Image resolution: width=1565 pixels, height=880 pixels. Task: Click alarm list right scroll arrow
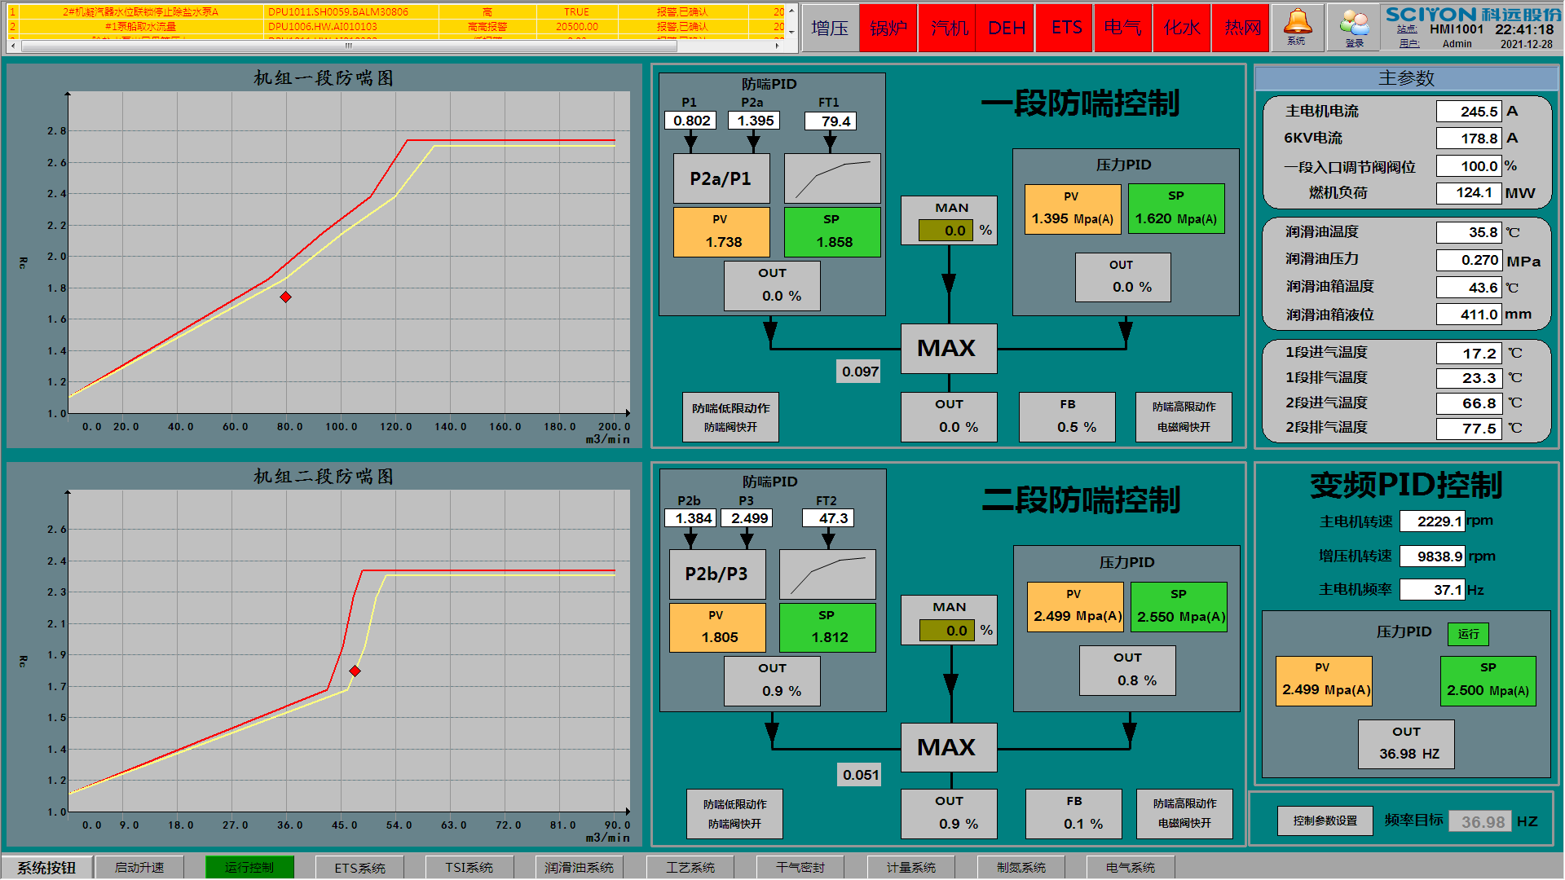[x=777, y=46]
